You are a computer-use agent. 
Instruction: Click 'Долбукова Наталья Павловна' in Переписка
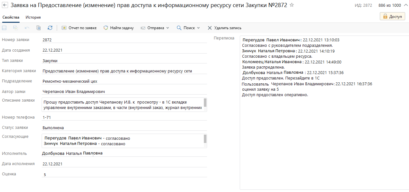click(x=273, y=73)
